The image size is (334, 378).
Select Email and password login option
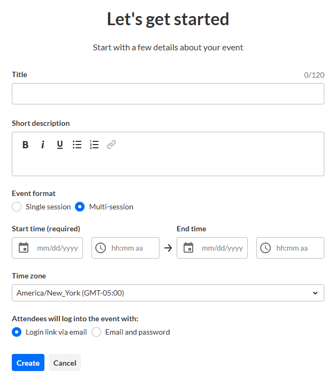pos(96,332)
